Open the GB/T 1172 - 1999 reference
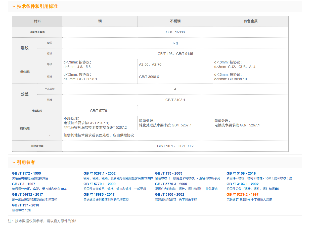 coord(26,173)
